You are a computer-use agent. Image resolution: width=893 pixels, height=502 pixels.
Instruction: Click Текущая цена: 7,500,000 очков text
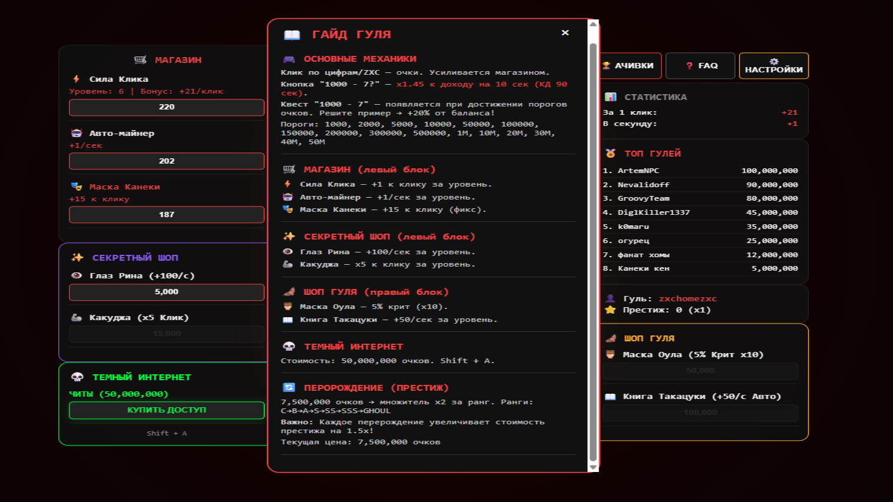tap(360, 442)
